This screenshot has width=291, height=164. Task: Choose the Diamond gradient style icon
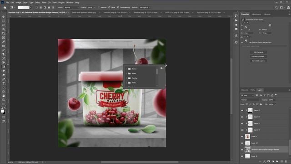53,8
